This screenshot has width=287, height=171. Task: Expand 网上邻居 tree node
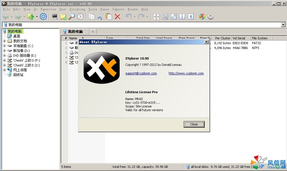[4, 70]
